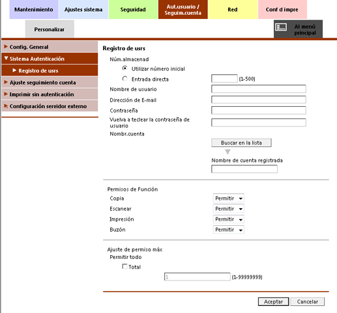
Task: Click the retype user password field
Action: (x=259, y=122)
